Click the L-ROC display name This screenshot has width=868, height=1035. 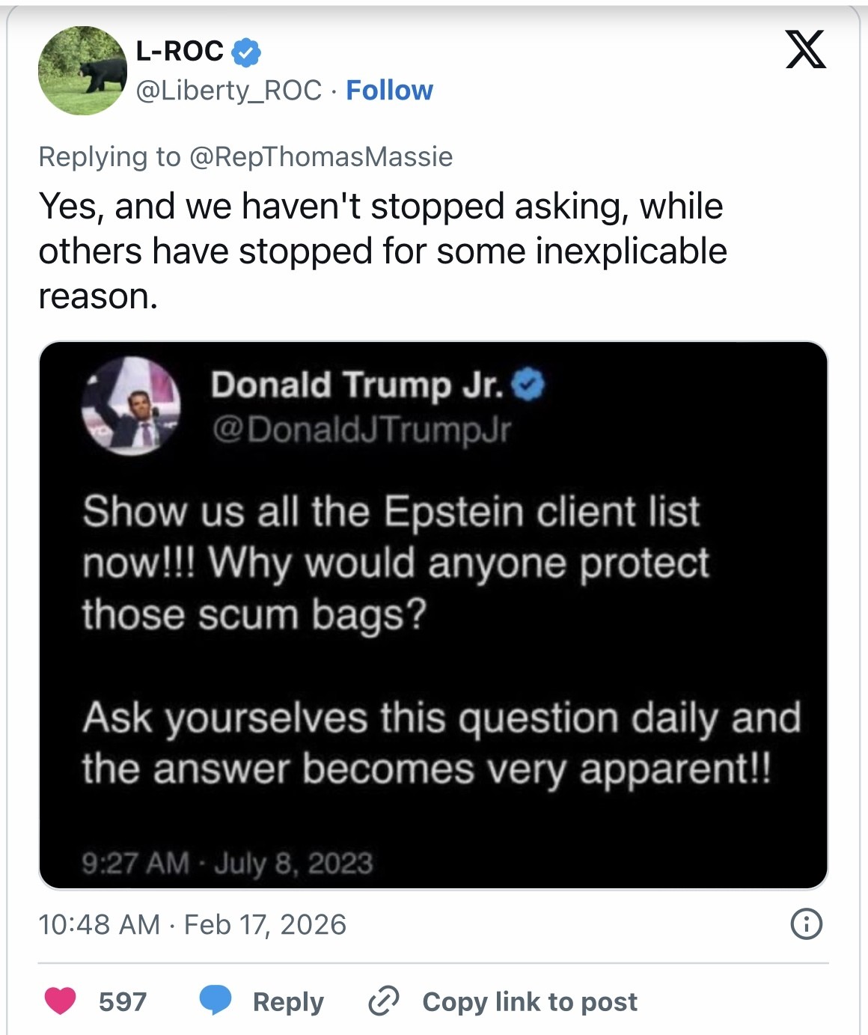pos(180,51)
